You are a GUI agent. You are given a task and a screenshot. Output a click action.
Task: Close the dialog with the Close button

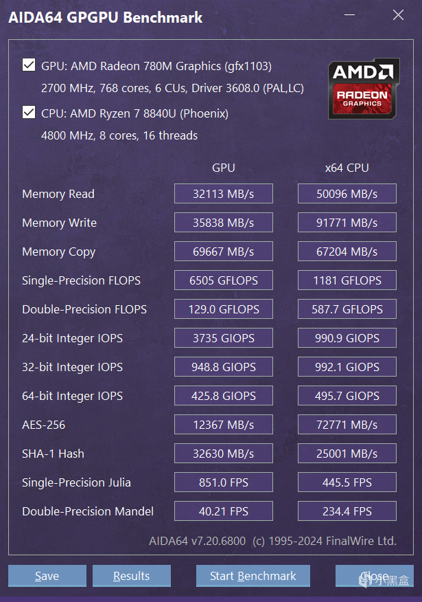374,576
